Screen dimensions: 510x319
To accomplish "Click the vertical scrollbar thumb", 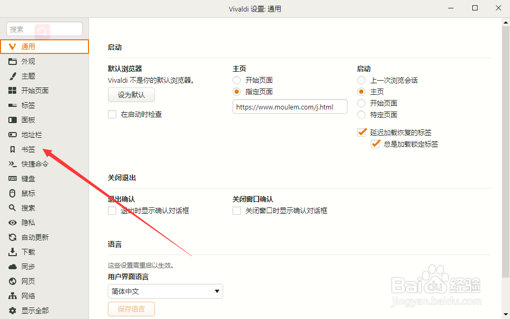I will point(505,152).
